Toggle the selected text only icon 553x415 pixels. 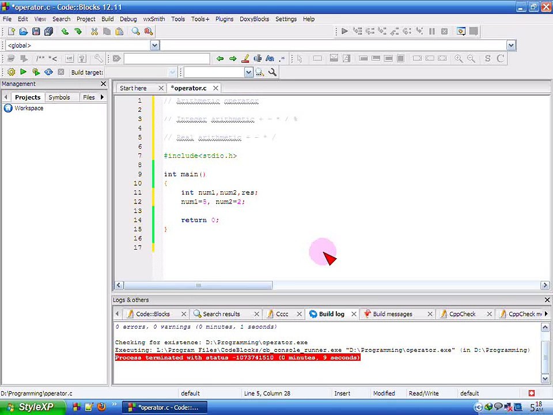pos(258,59)
